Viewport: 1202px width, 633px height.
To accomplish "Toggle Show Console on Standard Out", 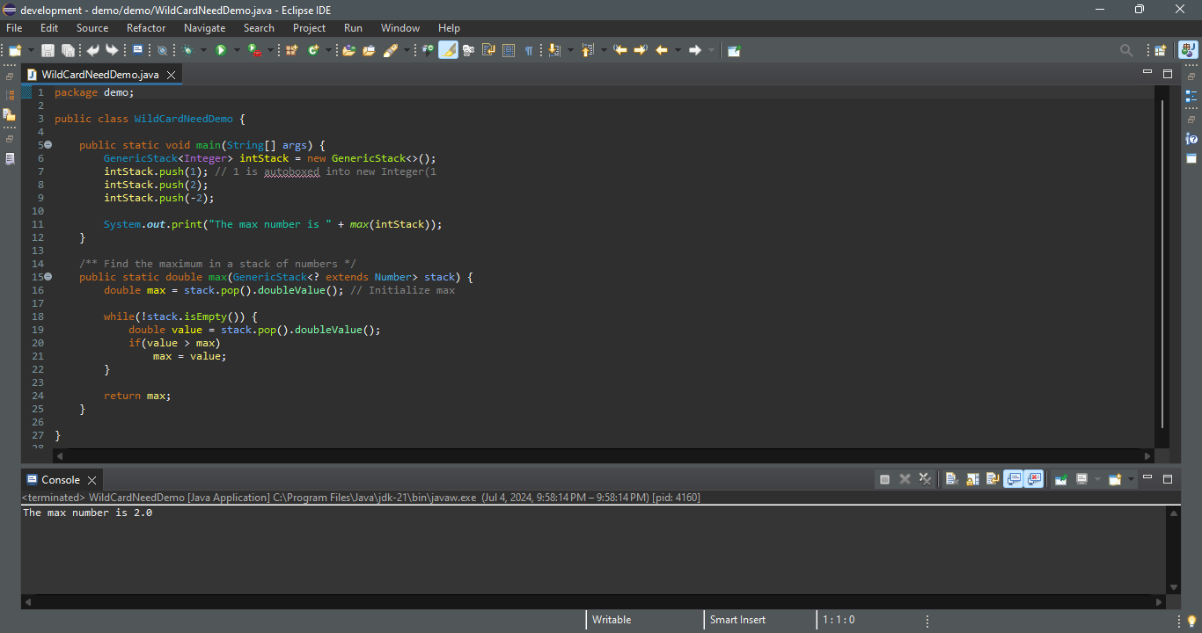I will (x=1014, y=479).
